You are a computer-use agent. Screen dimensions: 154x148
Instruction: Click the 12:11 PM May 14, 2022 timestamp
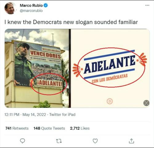coord(25,114)
